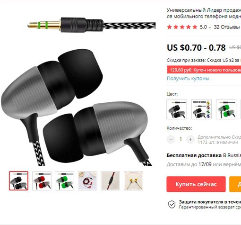The image size is (241, 225).
Task: Open the 32 Отзывы reviews link
Action: pyautogui.click(x=227, y=27)
